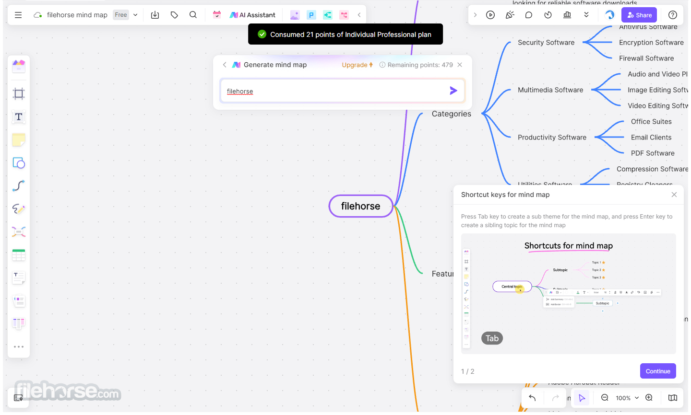
Task: Select the Table tool
Action: point(19,255)
